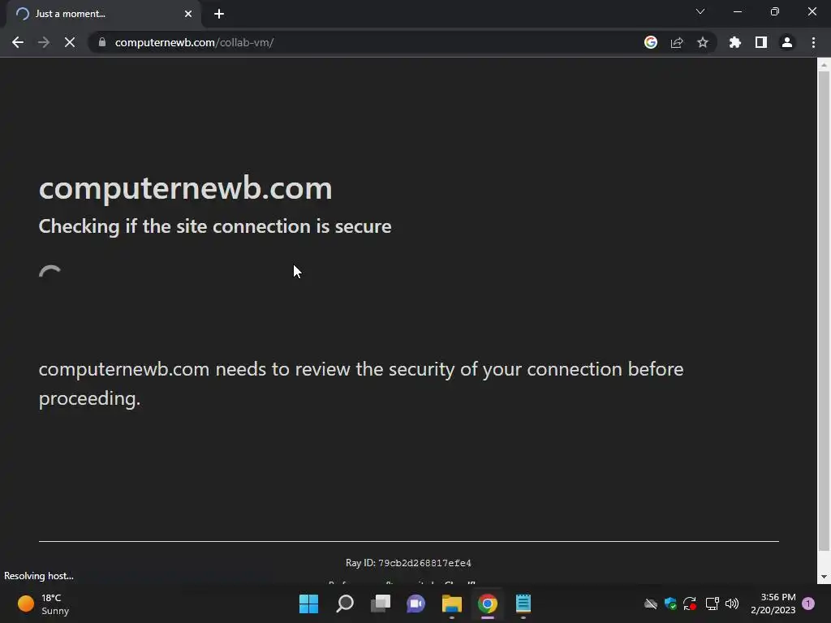
Task: Open network settings tray icon
Action: point(713,604)
